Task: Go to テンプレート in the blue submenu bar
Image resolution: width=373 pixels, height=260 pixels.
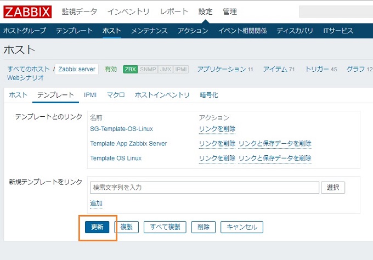Action: (x=74, y=31)
